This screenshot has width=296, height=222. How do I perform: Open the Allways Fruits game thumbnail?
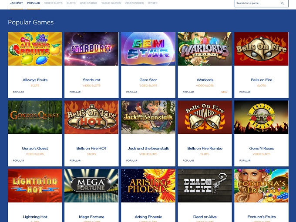click(x=35, y=49)
